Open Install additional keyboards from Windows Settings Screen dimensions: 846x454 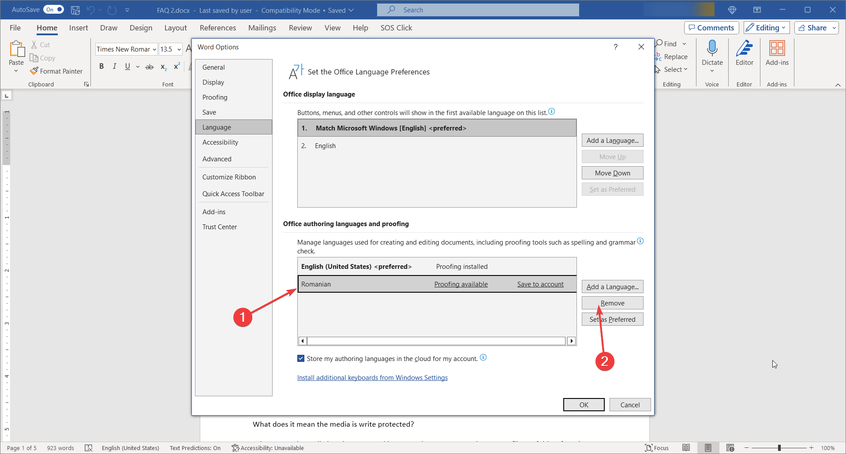point(372,377)
